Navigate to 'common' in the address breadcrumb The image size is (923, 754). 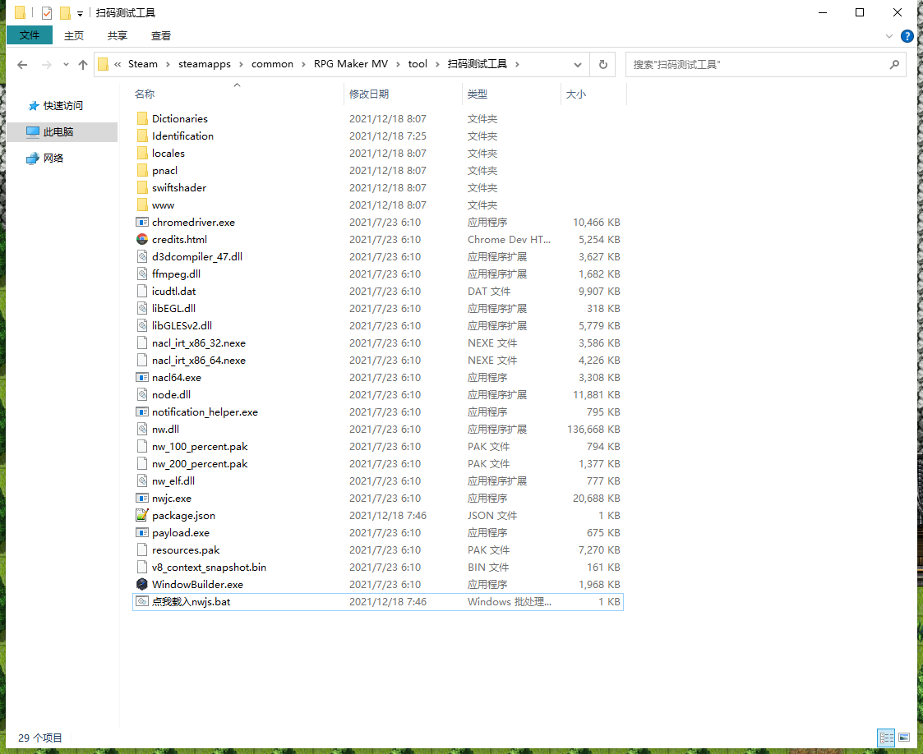coord(272,64)
